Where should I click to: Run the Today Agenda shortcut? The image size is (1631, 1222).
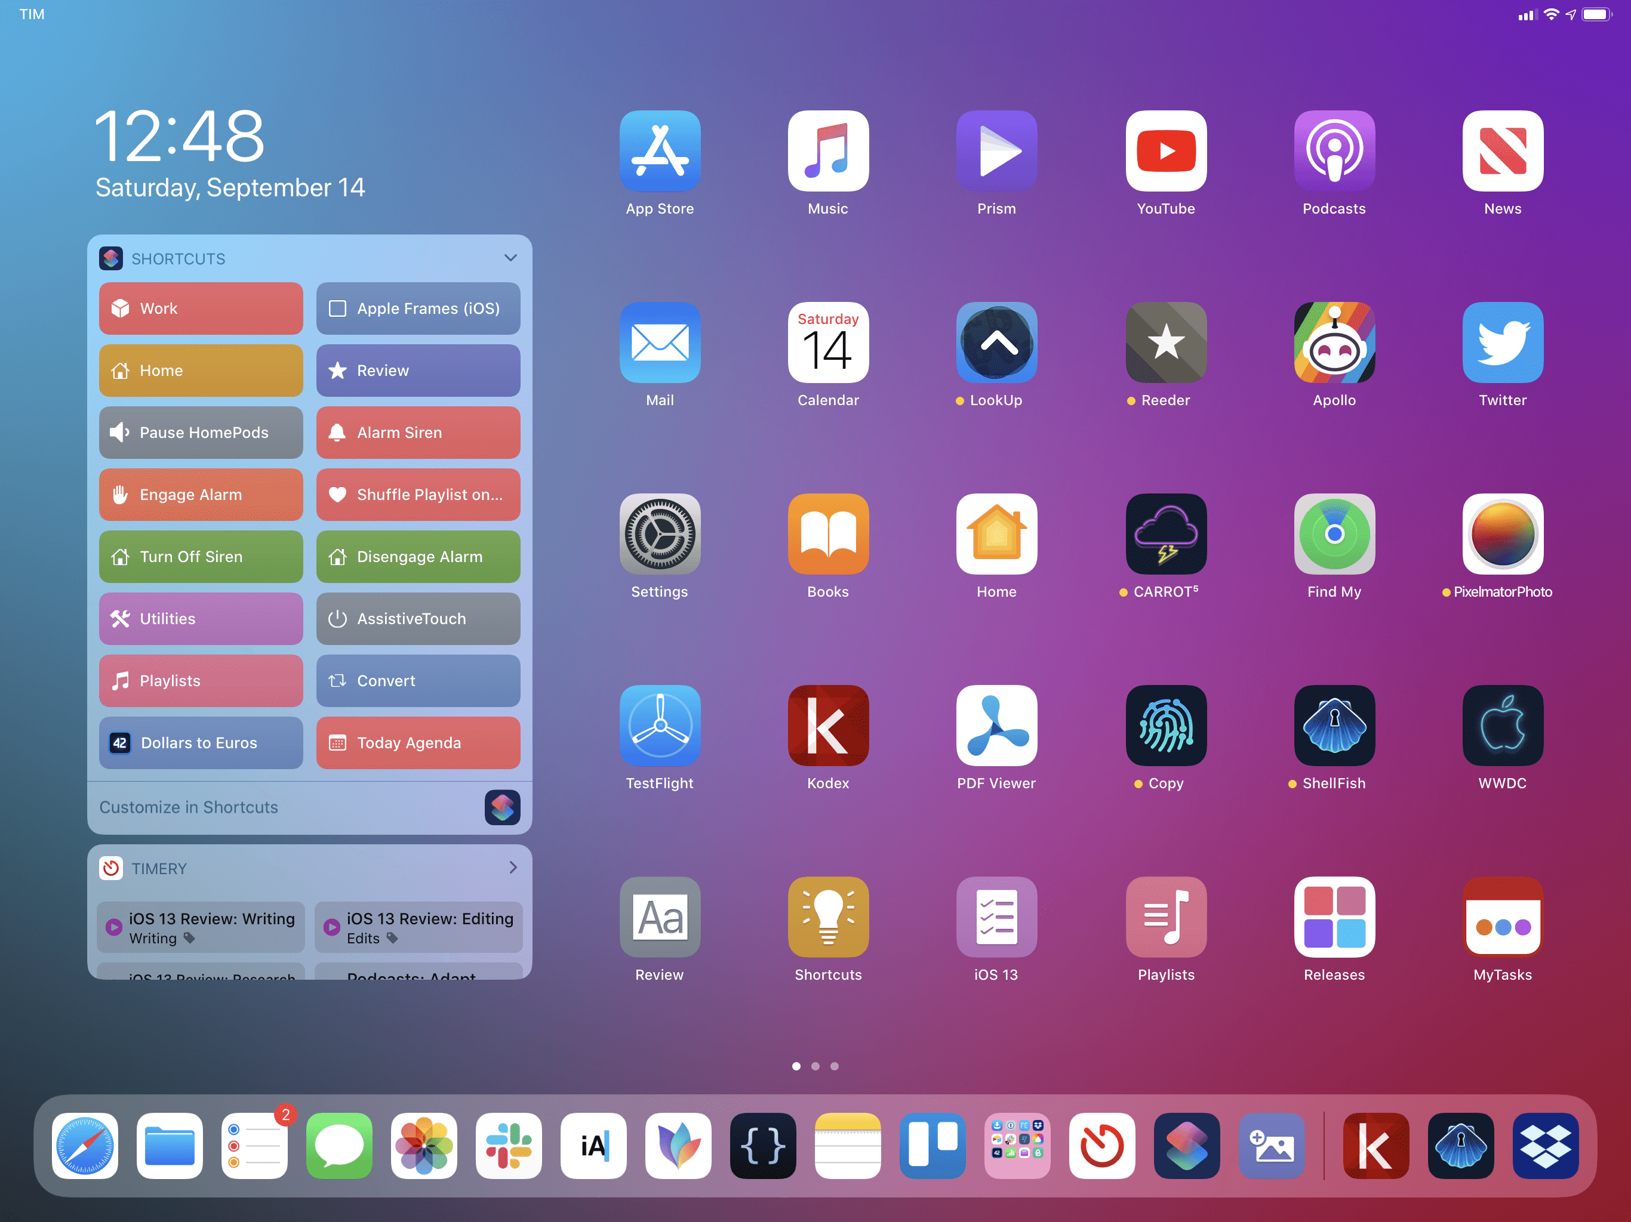[418, 742]
